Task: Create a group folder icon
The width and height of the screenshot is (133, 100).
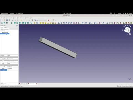Action: coord(37,23)
